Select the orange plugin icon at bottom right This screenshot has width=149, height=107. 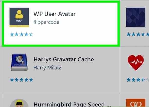pos(136,103)
